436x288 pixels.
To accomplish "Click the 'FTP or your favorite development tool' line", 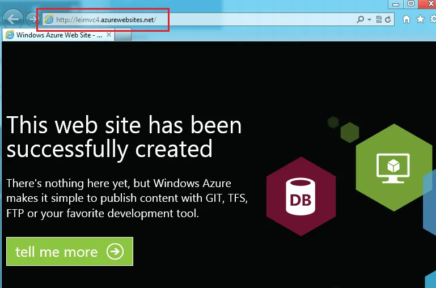I will pyautogui.click(x=103, y=214).
